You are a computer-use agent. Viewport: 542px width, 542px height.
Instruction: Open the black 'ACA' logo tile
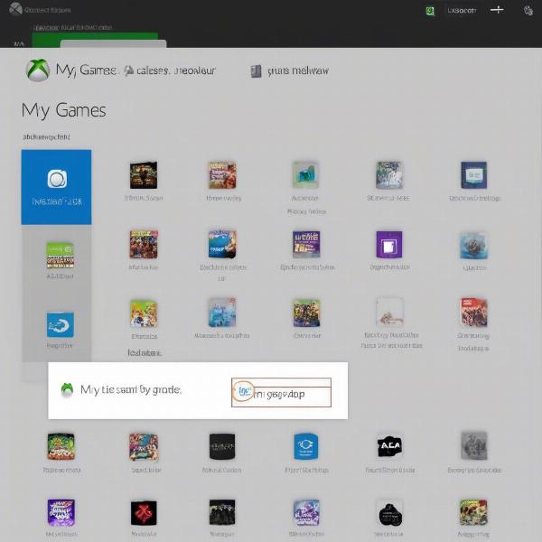(x=389, y=446)
